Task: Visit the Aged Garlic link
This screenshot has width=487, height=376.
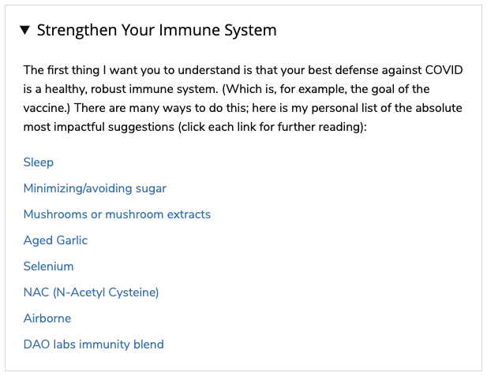Action: point(55,240)
